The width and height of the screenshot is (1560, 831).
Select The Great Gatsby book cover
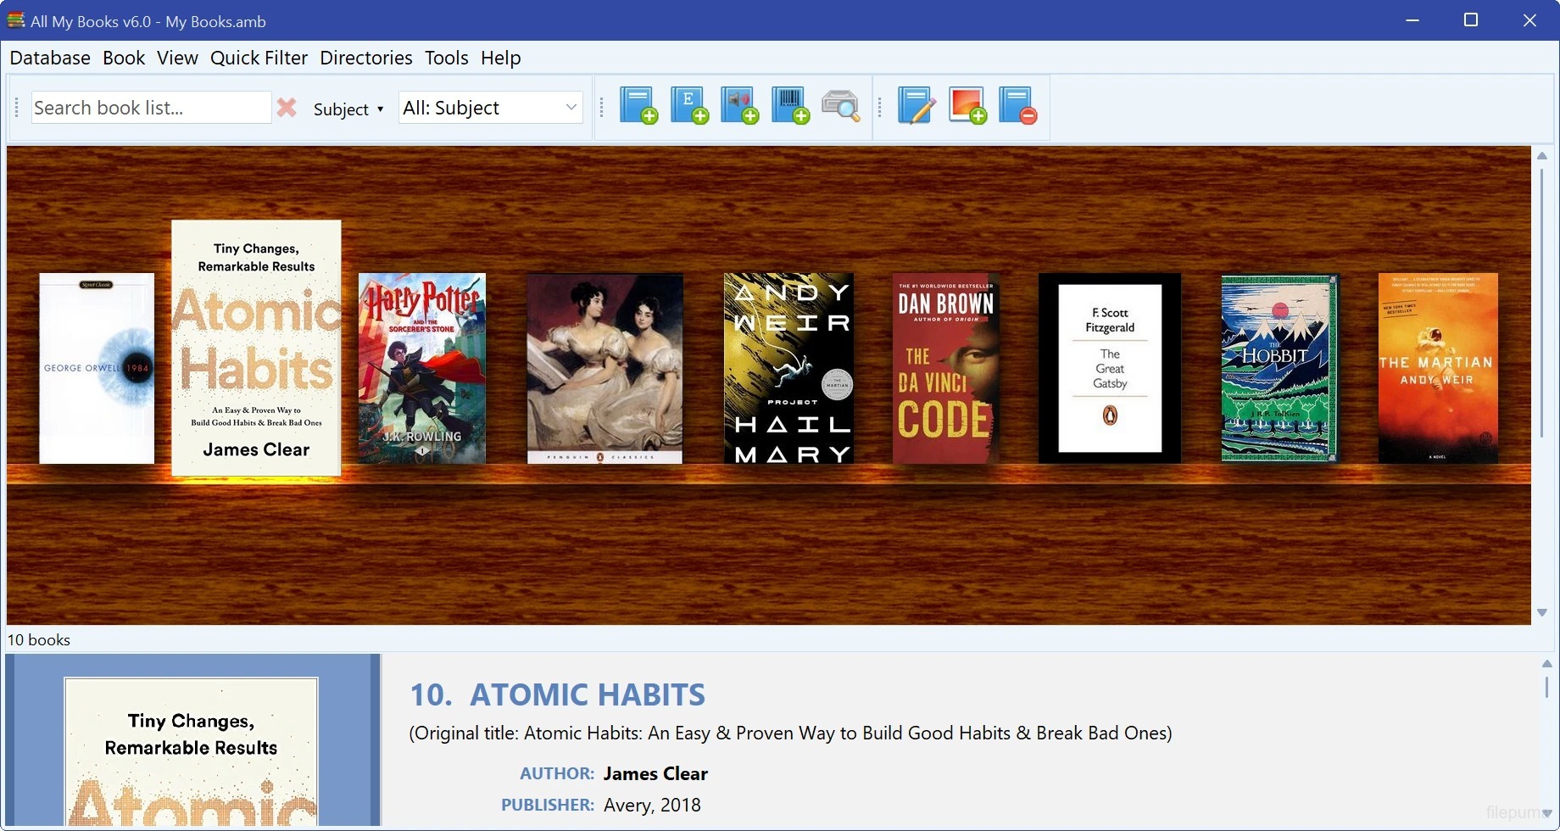(1110, 368)
